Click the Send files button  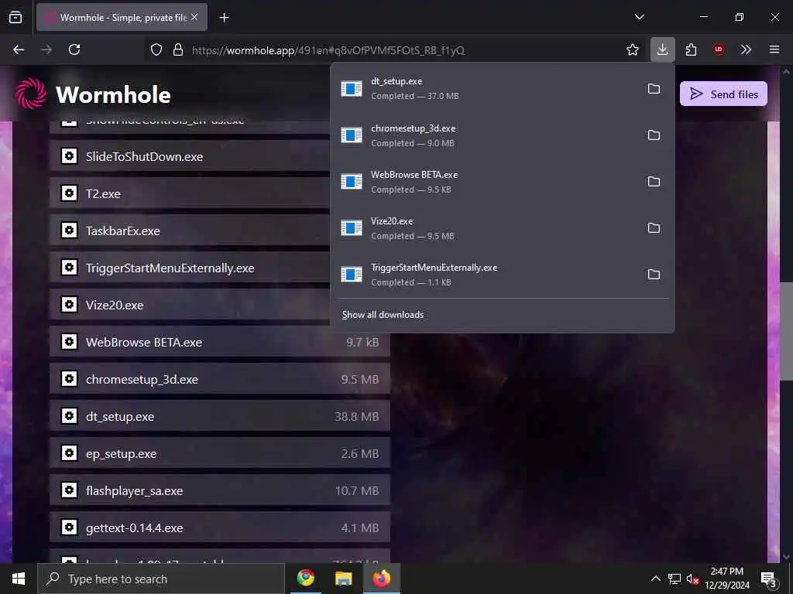coord(723,94)
